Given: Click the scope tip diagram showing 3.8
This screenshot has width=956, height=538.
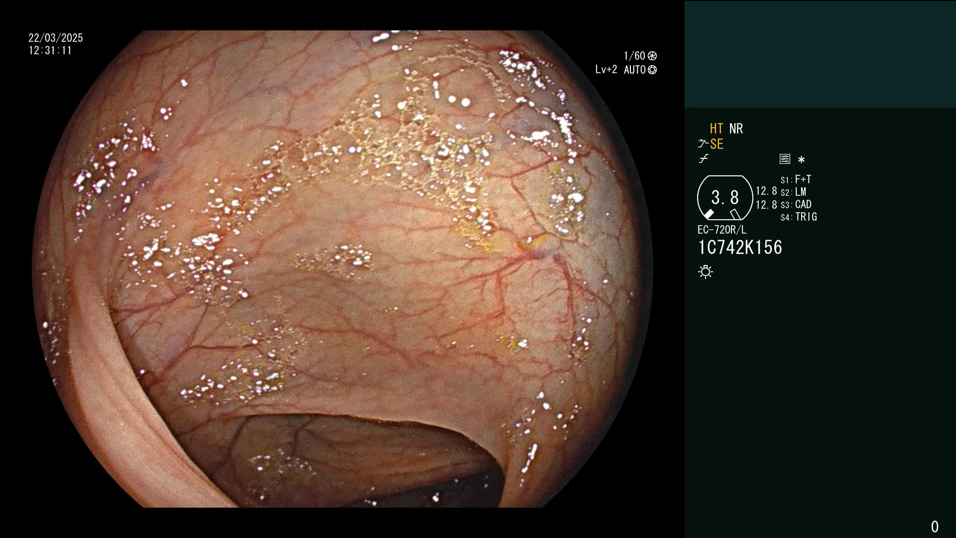Looking at the screenshot, I should point(725,198).
